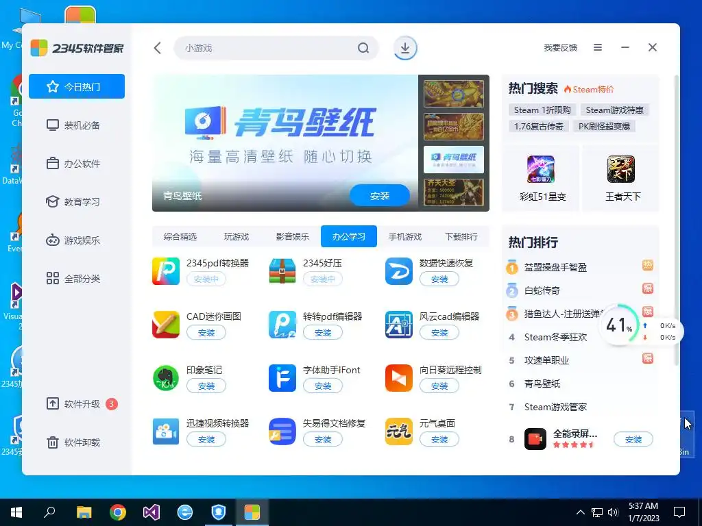Open Chrome from the taskbar

pos(118,512)
